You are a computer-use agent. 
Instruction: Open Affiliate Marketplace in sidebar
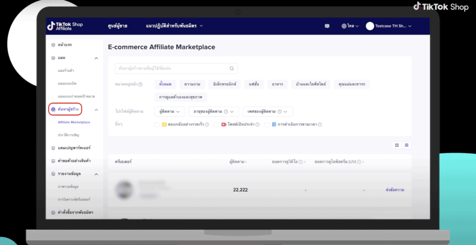pos(74,122)
